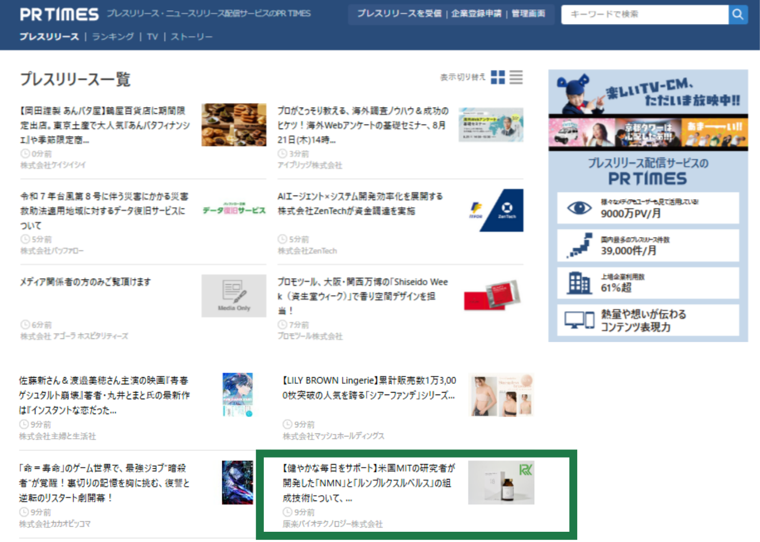The width and height of the screenshot is (760, 542).
Task: Click 株式会社主婦と生活社 company name
Action: [57, 437]
